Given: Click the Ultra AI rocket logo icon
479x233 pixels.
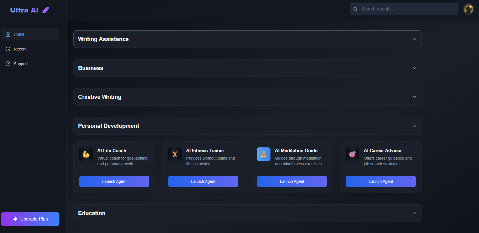Looking at the screenshot, I should (46, 10).
